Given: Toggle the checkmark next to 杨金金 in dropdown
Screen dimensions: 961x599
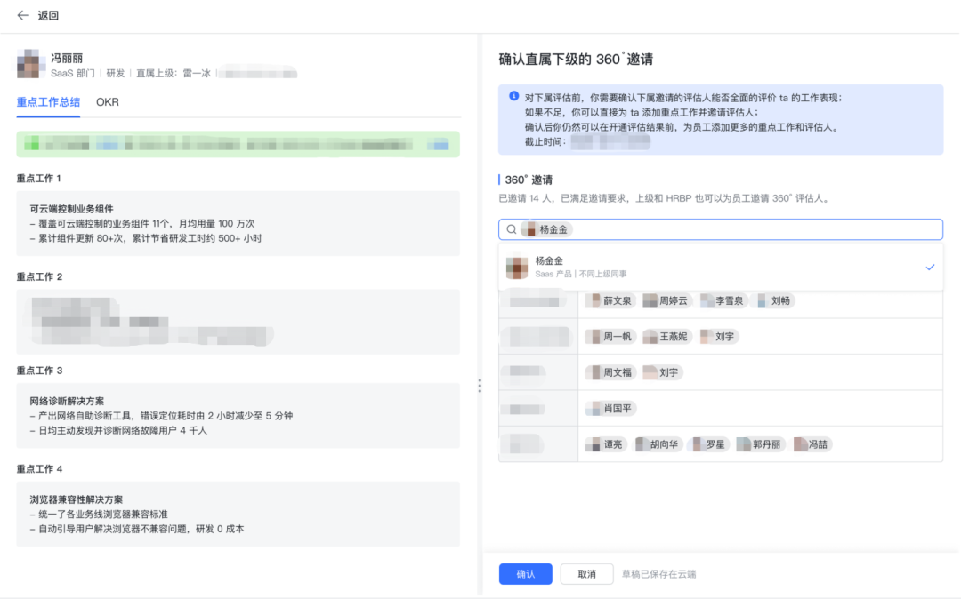Looking at the screenshot, I should (x=929, y=266).
